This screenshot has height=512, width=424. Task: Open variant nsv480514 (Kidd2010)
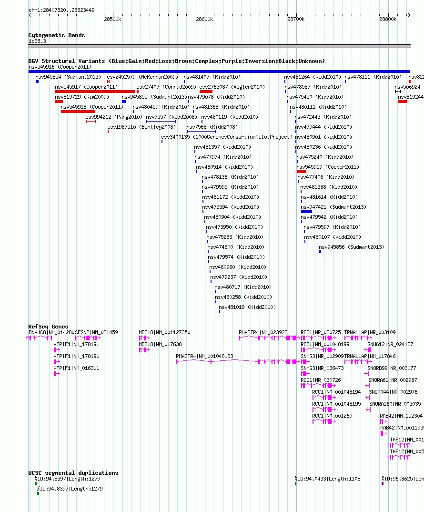[x=224, y=167]
